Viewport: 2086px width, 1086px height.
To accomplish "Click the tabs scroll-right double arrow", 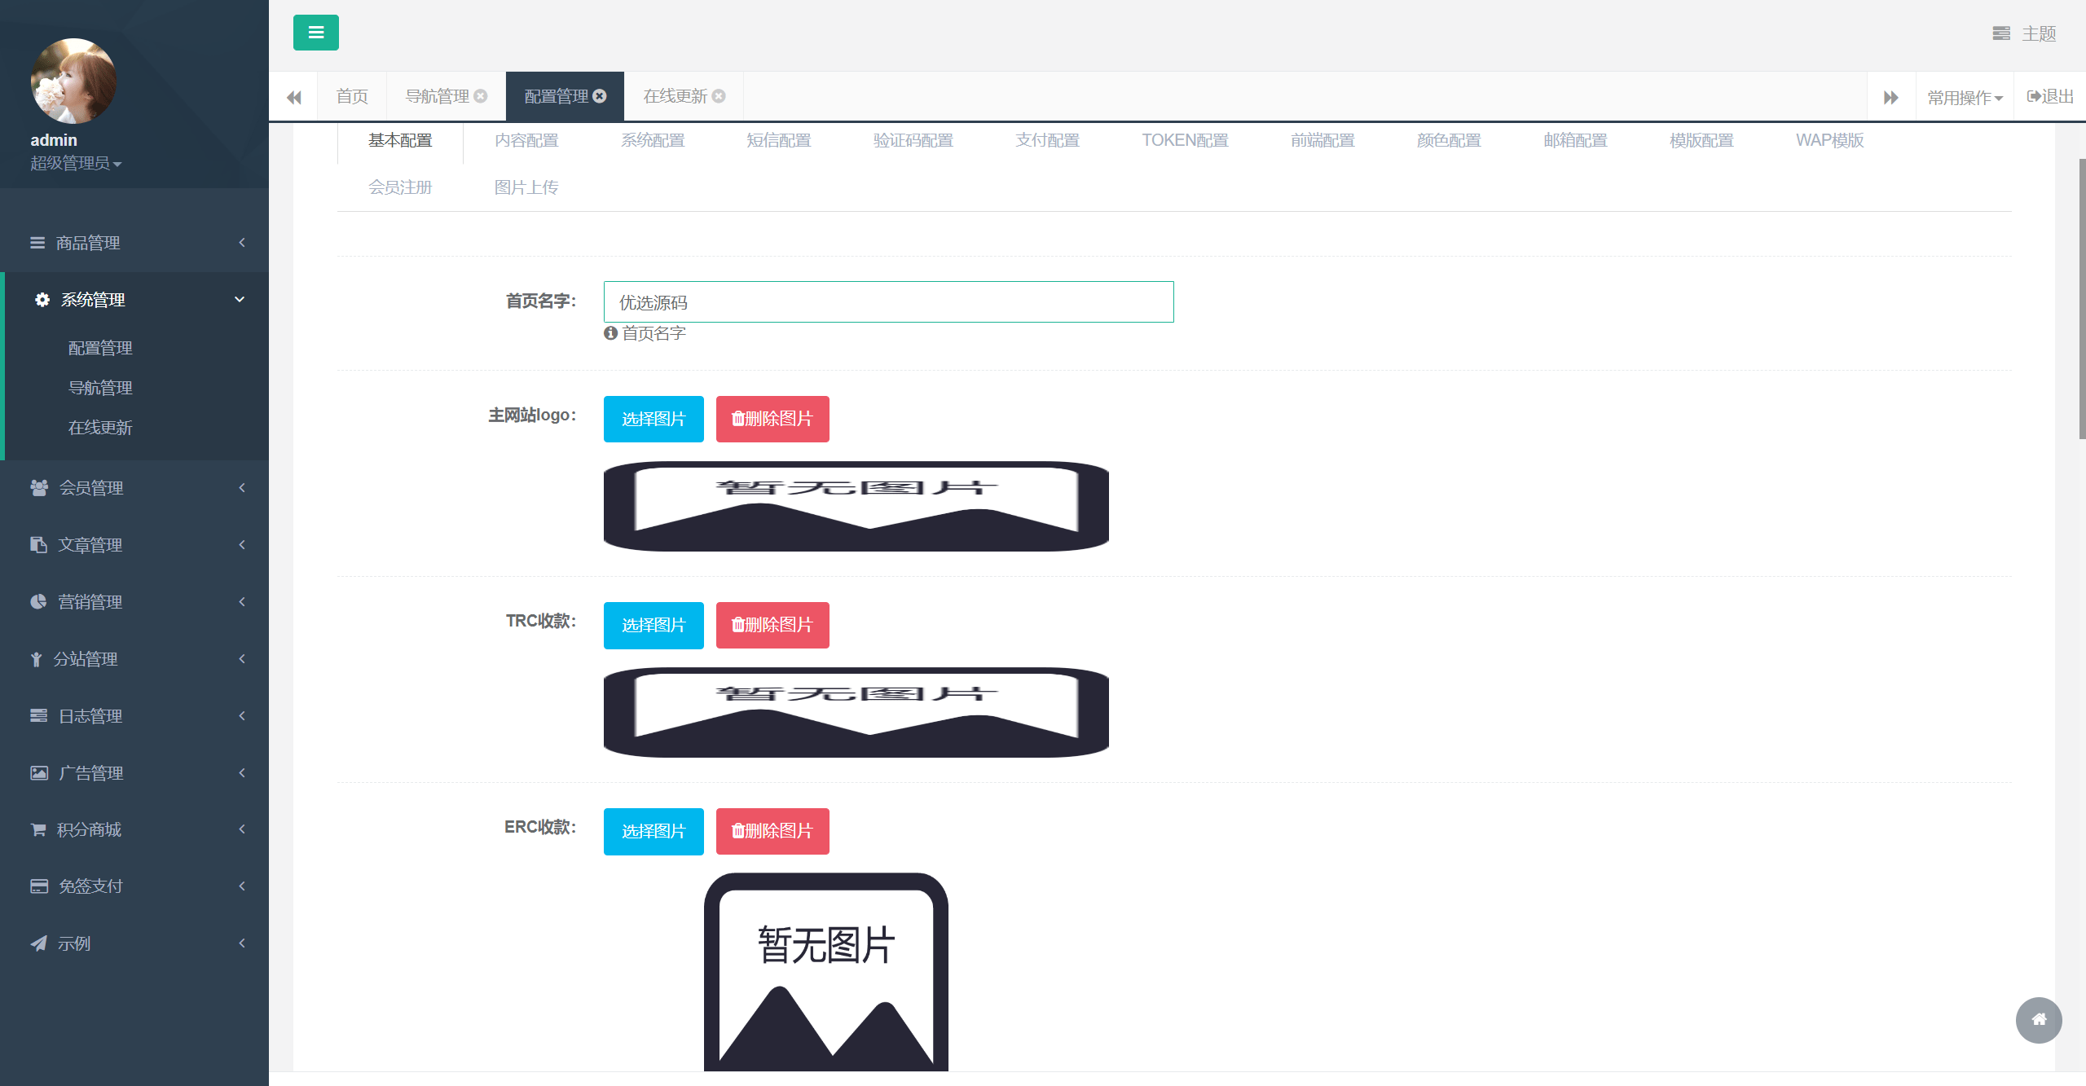I will point(1891,97).
